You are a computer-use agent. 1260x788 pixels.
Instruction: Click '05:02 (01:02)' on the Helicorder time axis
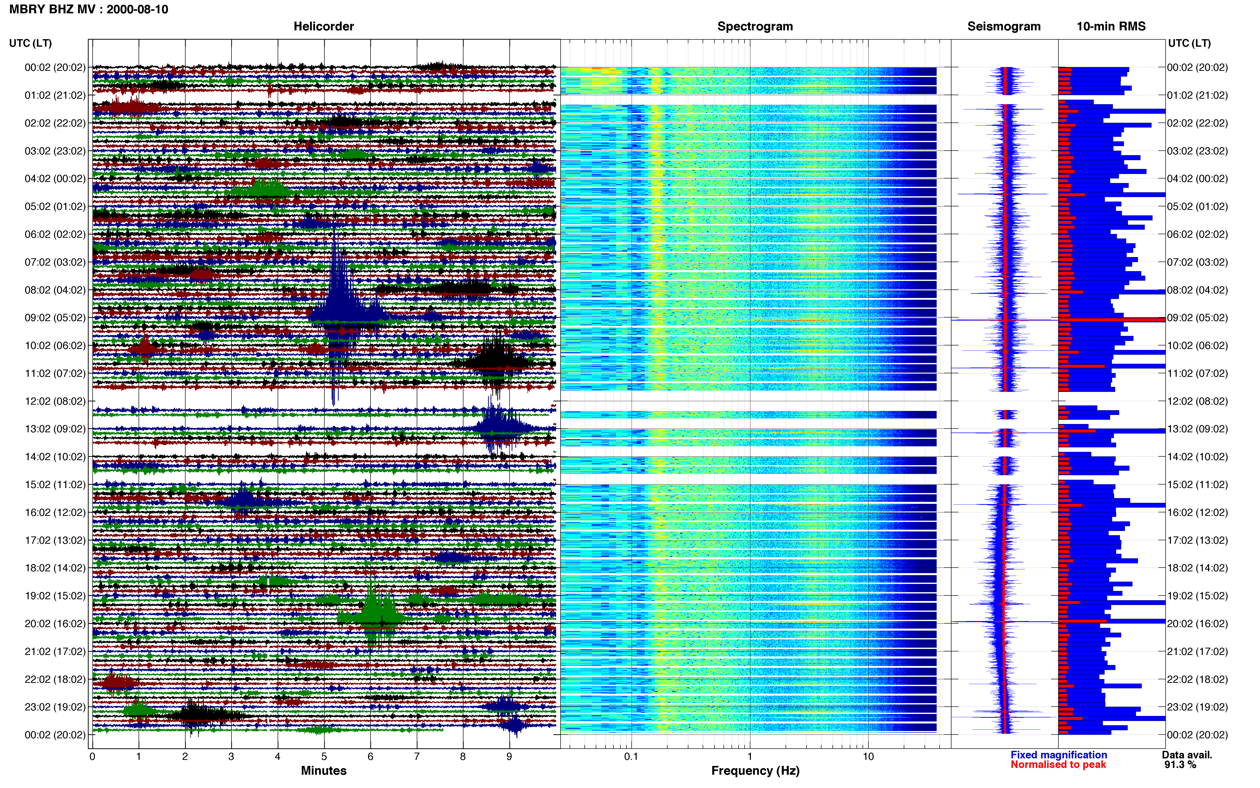point(55,206)
